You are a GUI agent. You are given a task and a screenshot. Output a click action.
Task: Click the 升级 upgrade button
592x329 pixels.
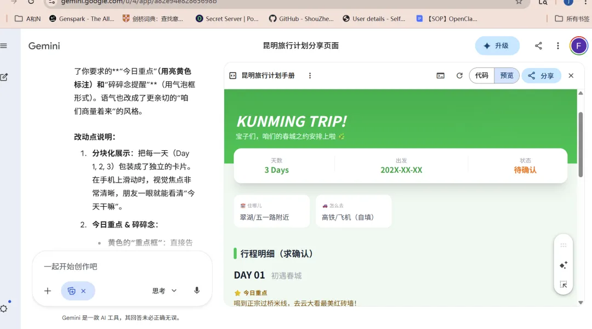[x=497, y=46]
